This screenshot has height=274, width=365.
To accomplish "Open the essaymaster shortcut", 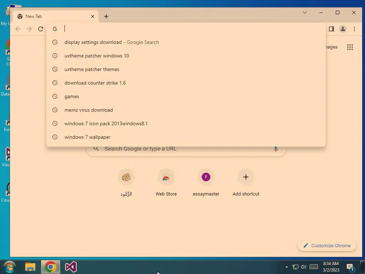I will pos(206,183).
